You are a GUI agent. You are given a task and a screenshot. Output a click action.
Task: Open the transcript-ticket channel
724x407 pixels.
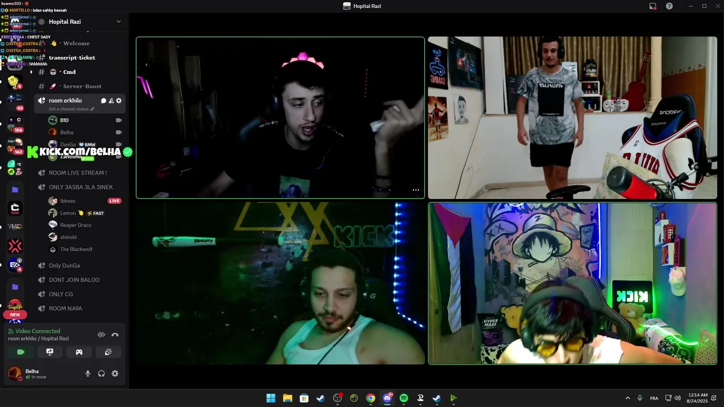pos(79,58)
